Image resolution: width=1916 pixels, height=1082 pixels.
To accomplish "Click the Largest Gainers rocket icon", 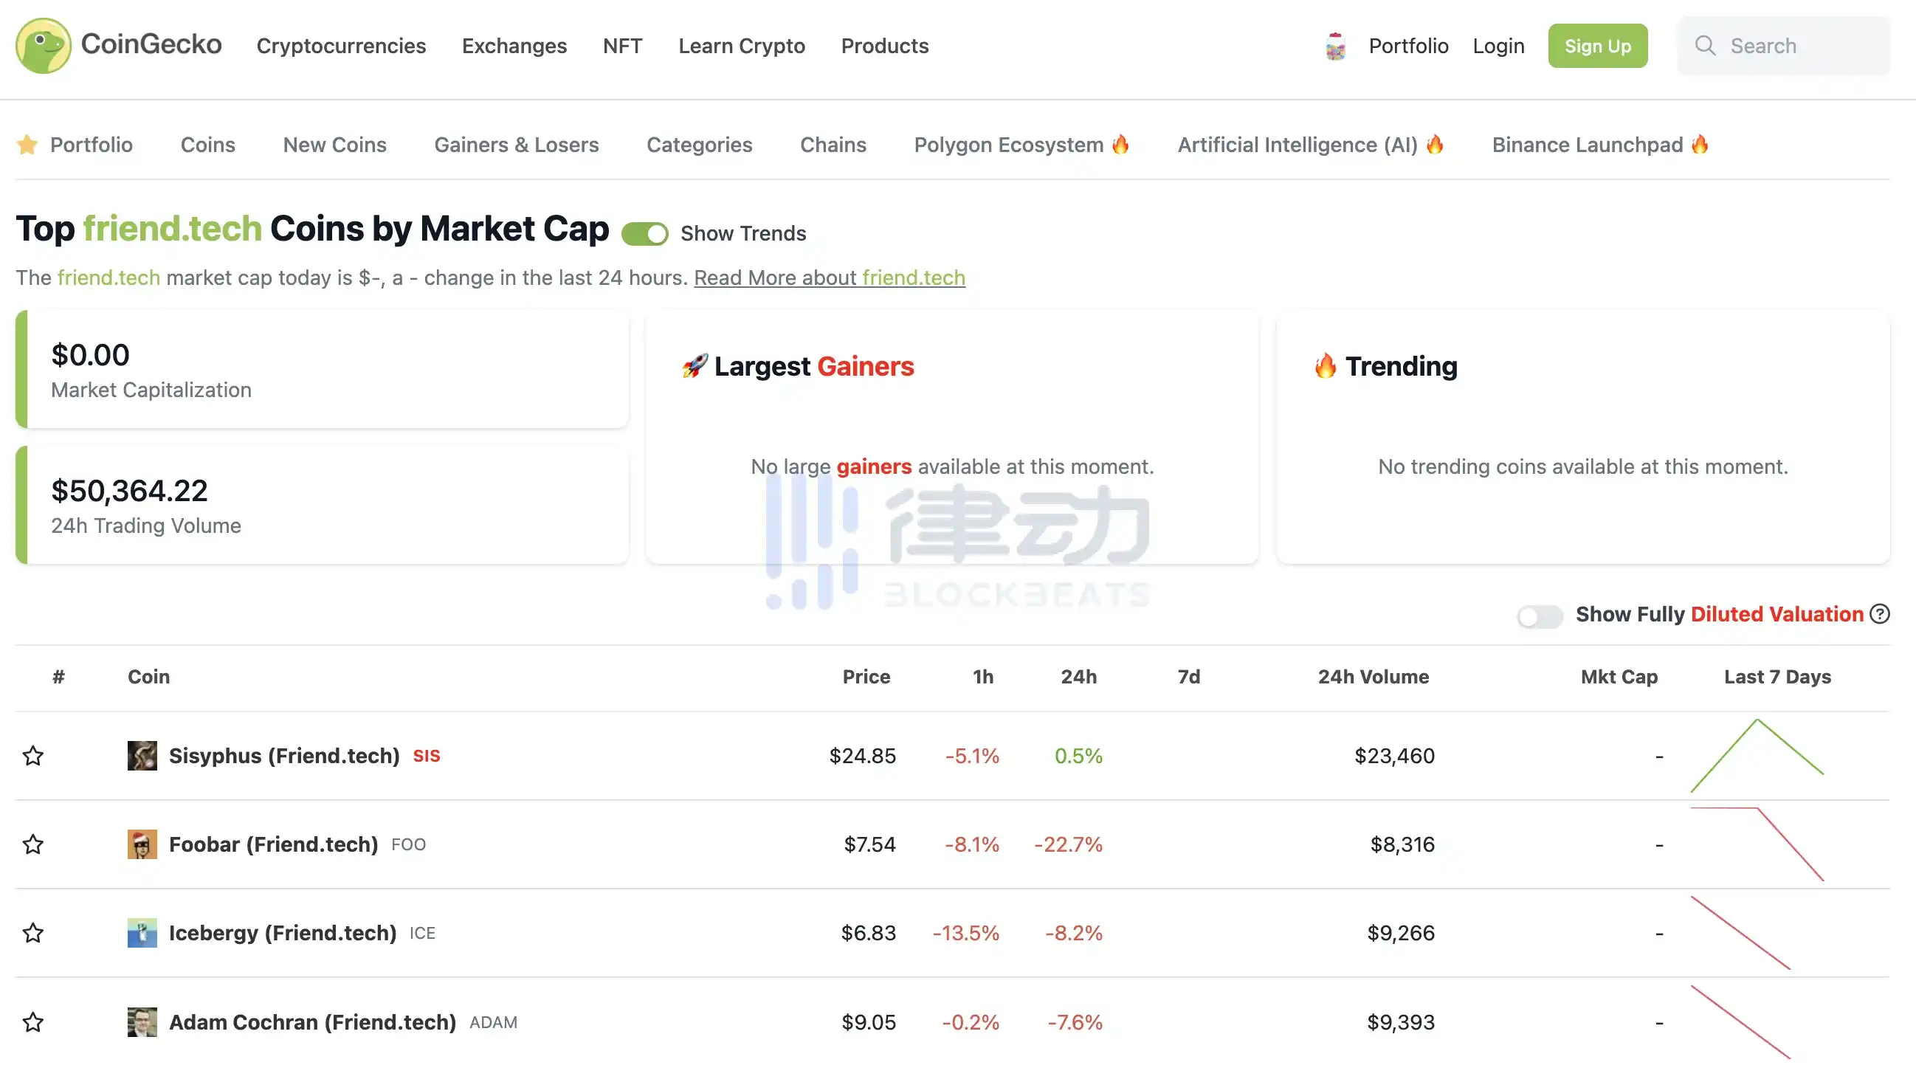I will (695, 366).
